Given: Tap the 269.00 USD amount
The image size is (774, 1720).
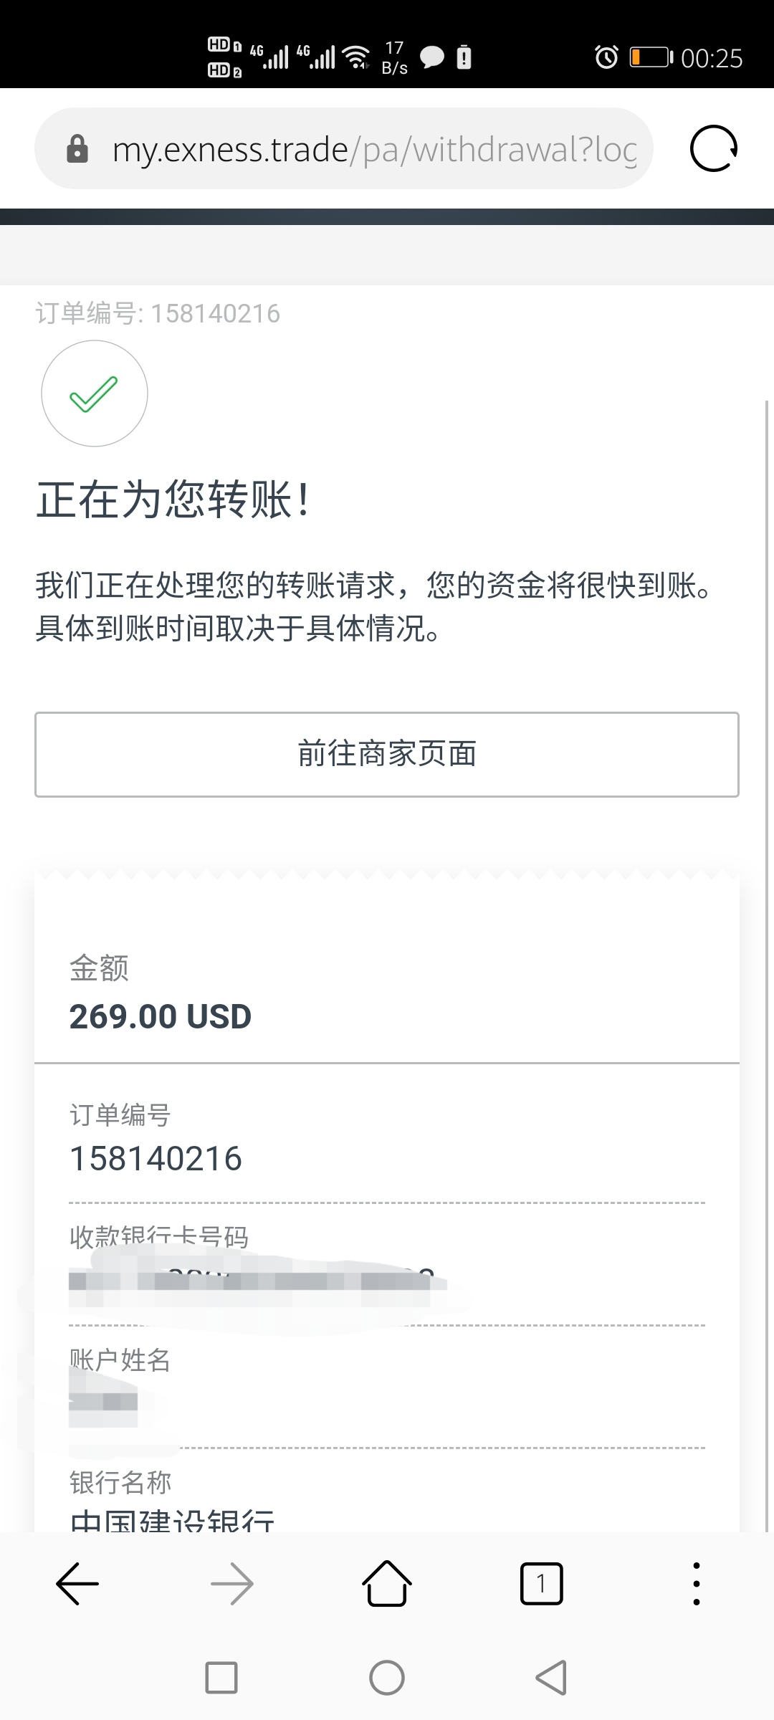Looking at the screenshot, I should (161, 1016).
